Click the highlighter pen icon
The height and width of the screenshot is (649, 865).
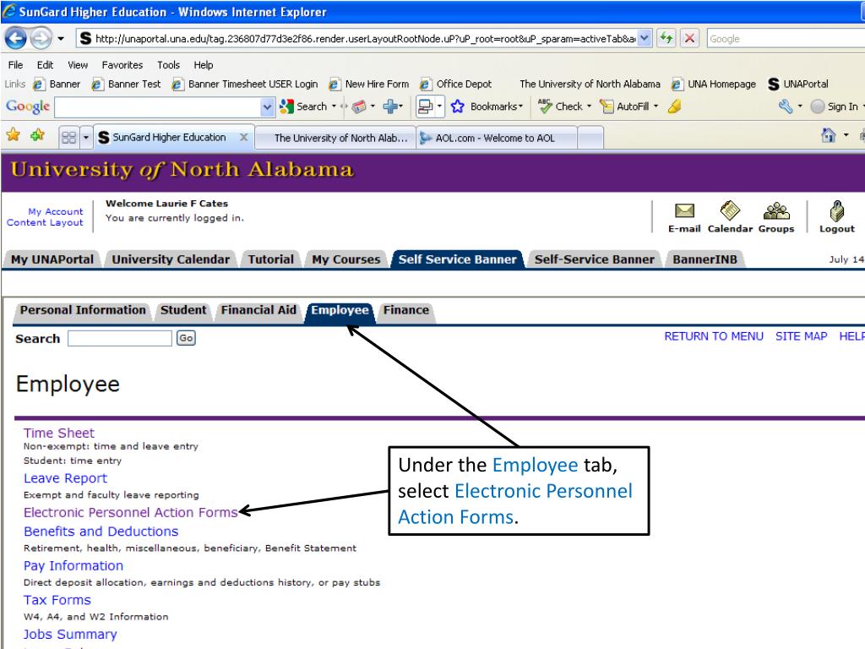coord(674,106)
